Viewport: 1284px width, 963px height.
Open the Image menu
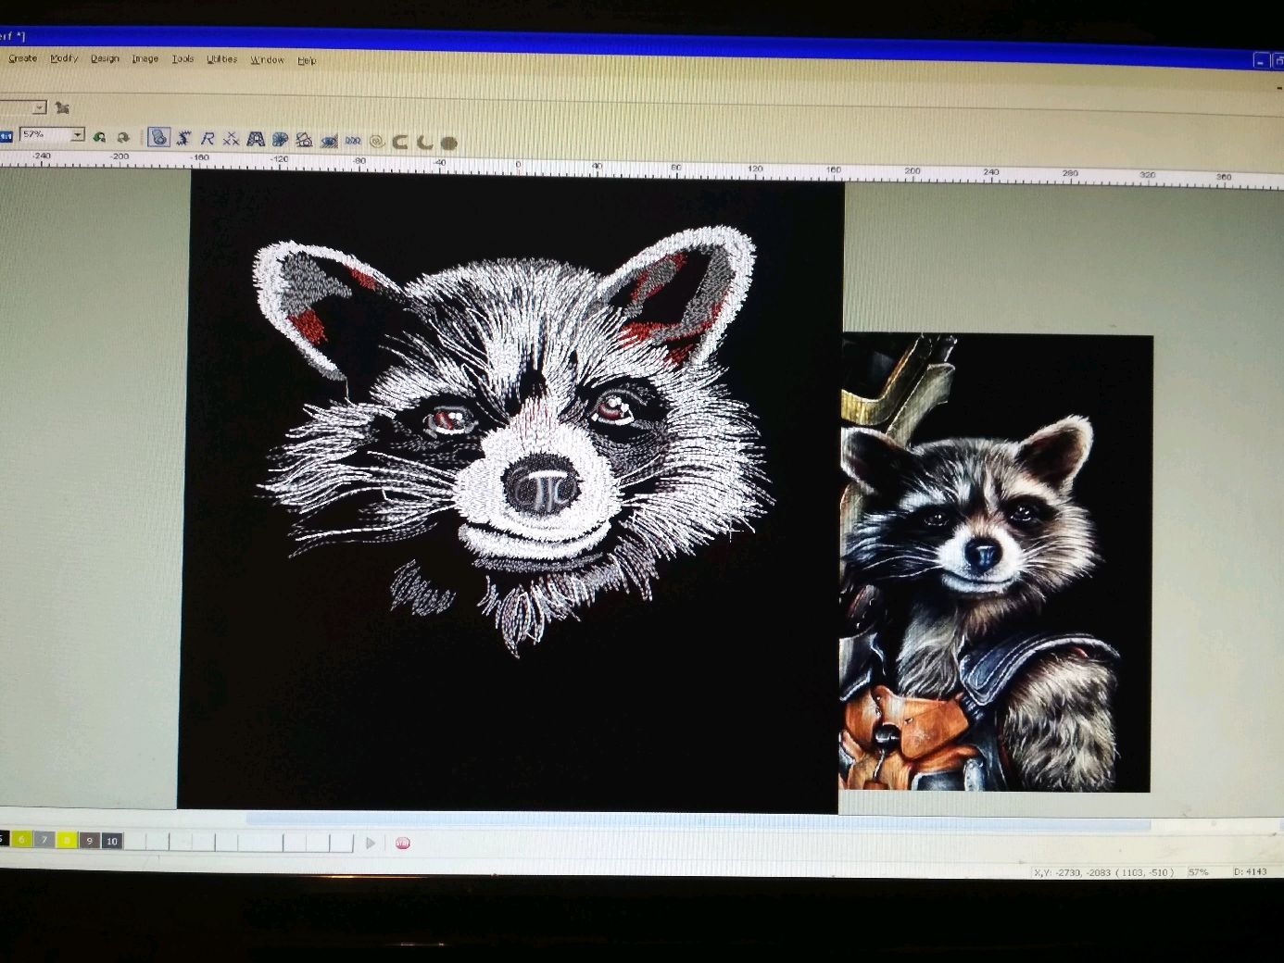pos(145,58)
